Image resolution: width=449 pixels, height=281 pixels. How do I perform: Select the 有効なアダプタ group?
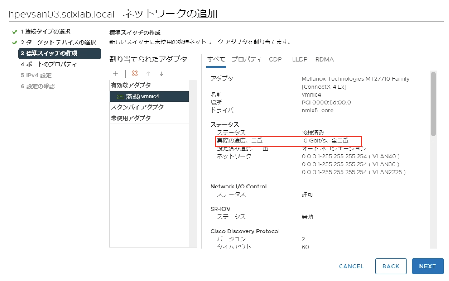click(x=149, y=85)
